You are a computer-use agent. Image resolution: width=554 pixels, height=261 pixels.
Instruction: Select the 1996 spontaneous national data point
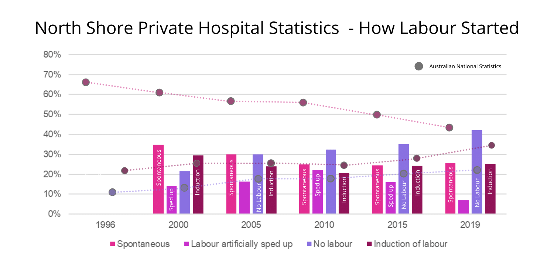tap(86, 82)
